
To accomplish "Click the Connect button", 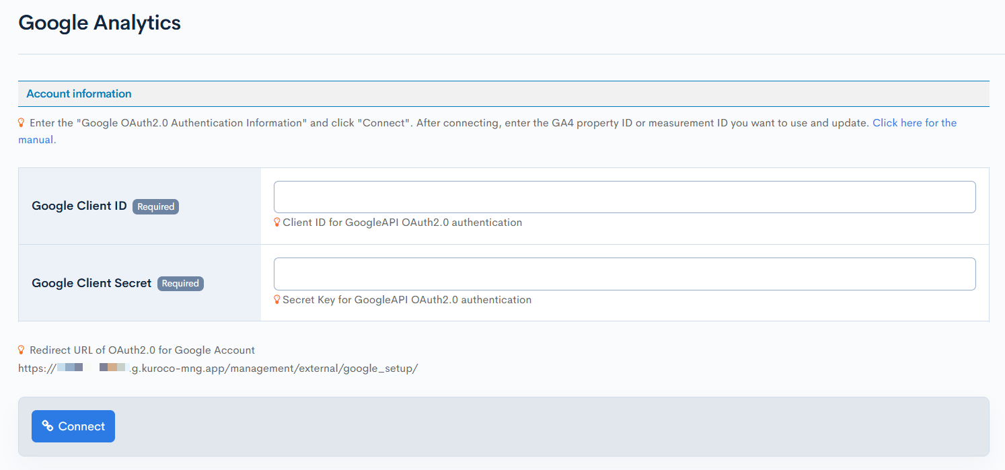I will pyautogui.click(x=73, y=426).
